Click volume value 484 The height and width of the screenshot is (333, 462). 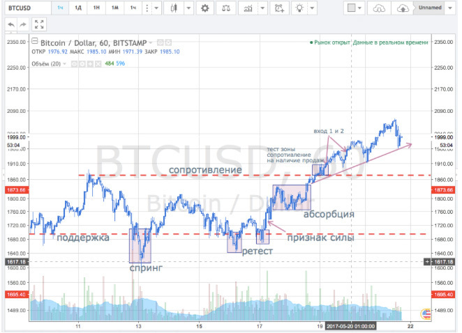(110, 63)
